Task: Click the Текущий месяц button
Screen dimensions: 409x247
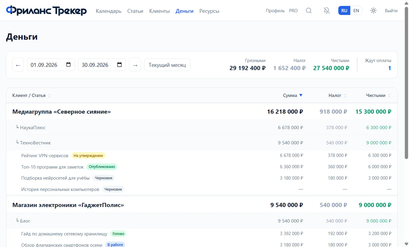Action: point(167,65)
